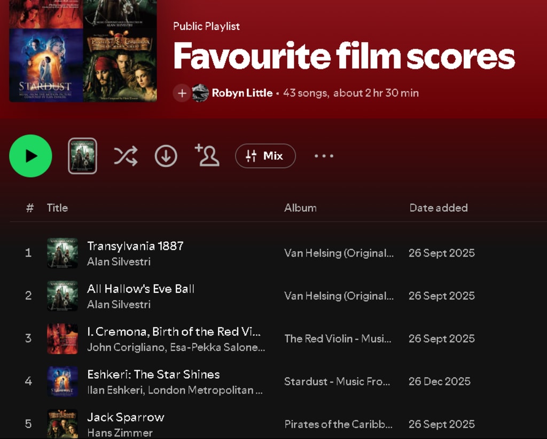Select the track Eshkeri: The Star Shines
The image size is (547, 439).
coord(153,374)
